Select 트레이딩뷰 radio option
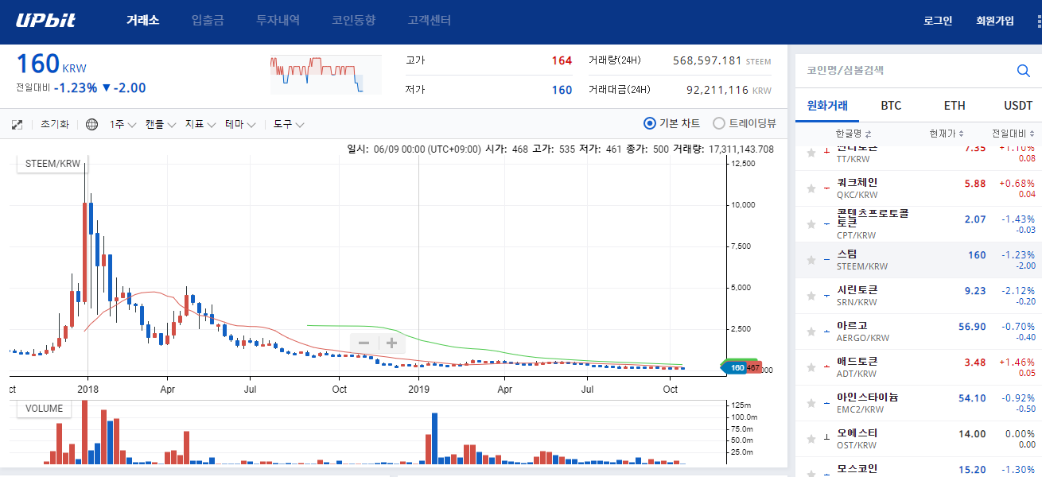The height and width of the screenshot is (477, 1042). pyautogui.click(x=744, y=123)
